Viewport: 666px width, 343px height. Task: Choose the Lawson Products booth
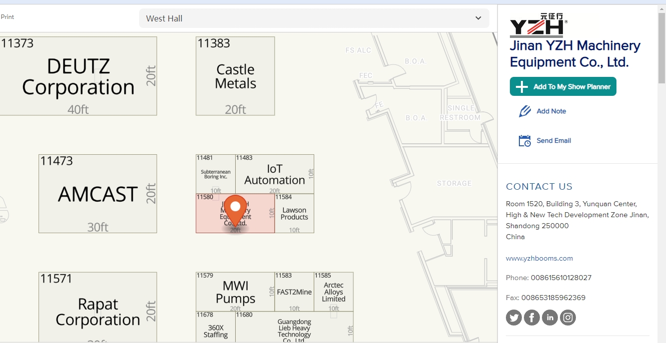point(294,214)
